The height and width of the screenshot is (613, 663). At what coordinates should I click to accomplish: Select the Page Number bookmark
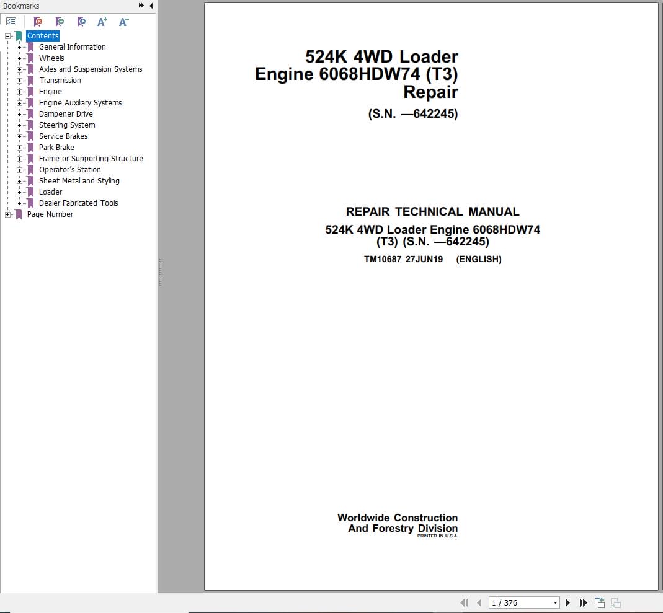click(50, 214)
